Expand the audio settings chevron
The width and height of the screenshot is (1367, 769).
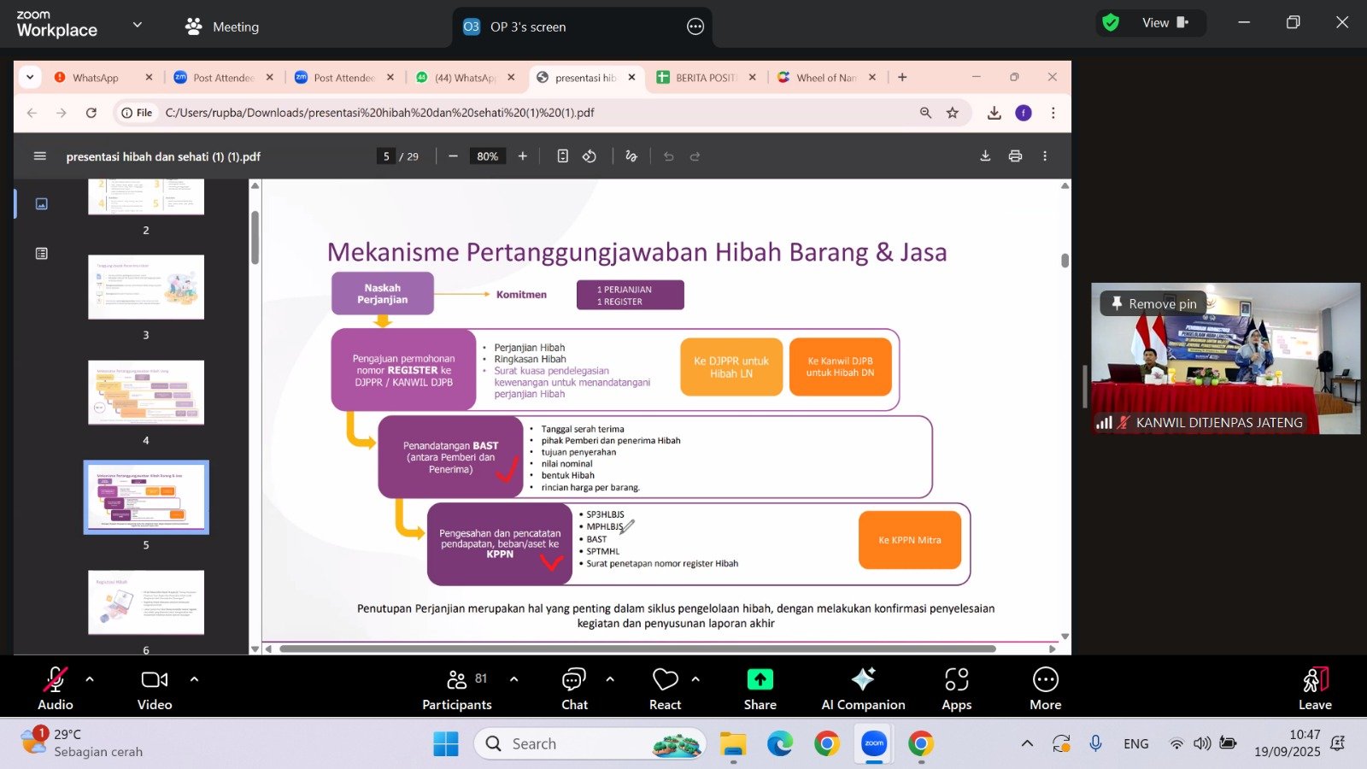tap(90, 679)
